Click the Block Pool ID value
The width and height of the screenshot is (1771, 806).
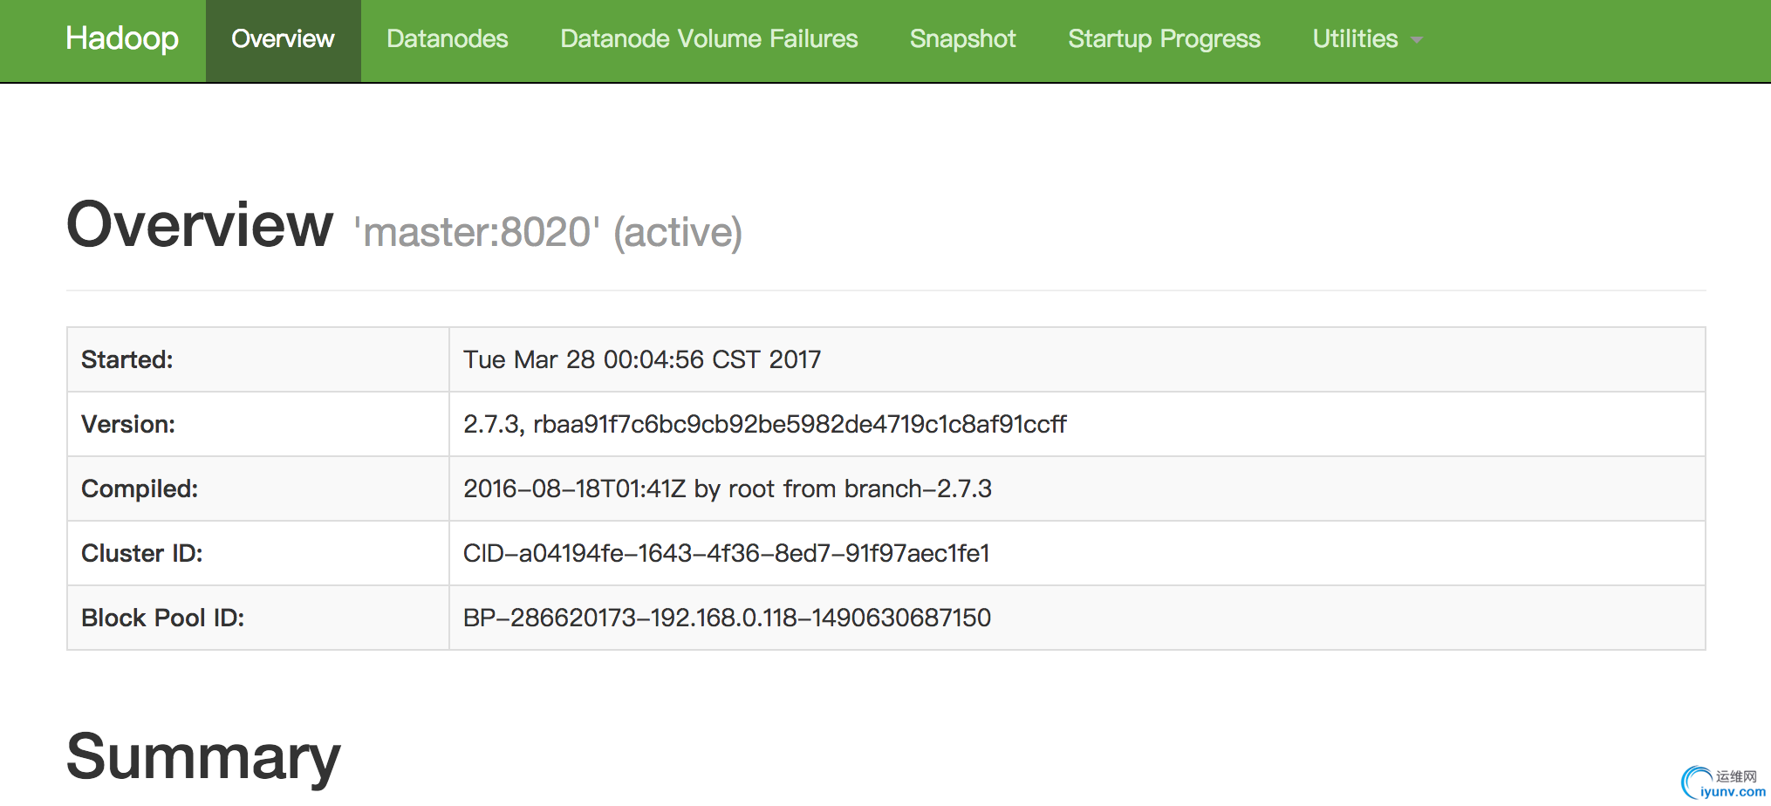[x=727, y=618]
